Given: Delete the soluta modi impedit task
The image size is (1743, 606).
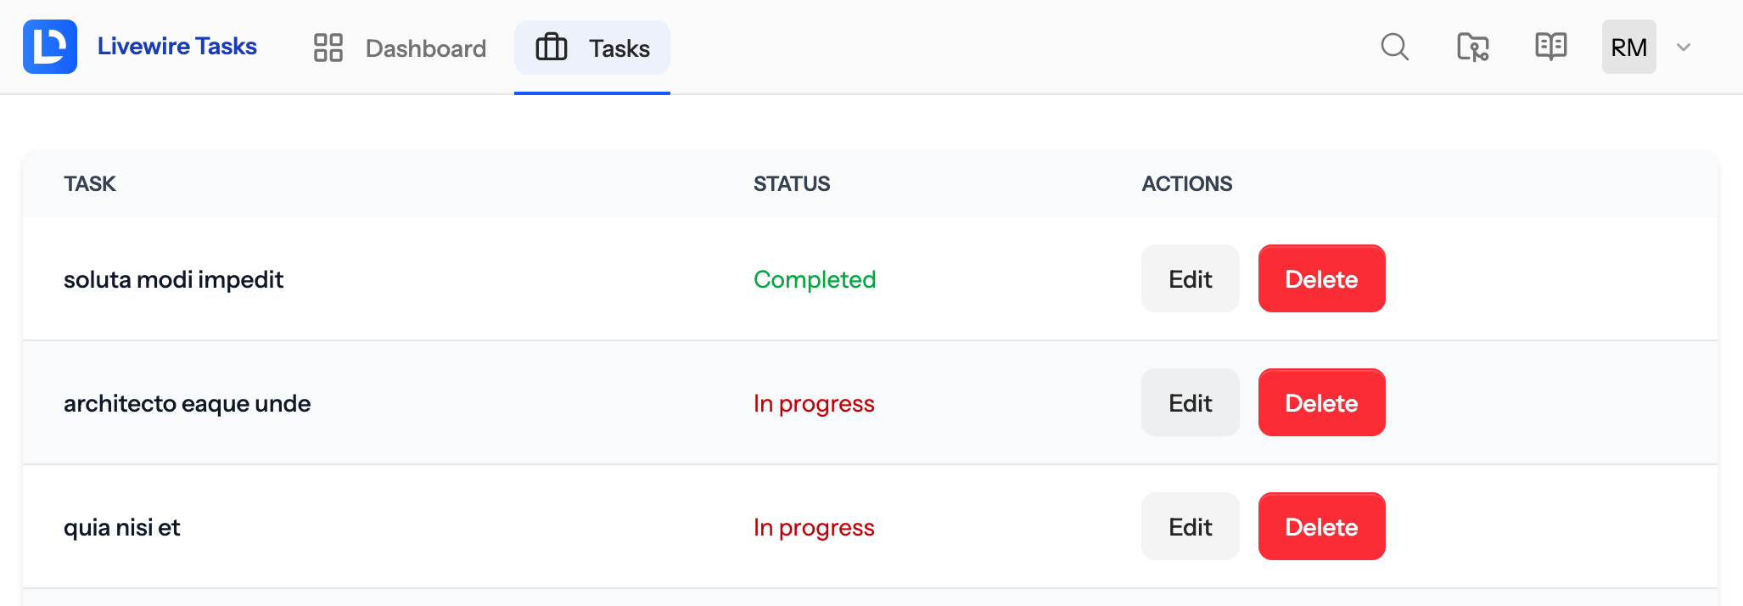Looking at the screenshot, I should point(1321,278).
